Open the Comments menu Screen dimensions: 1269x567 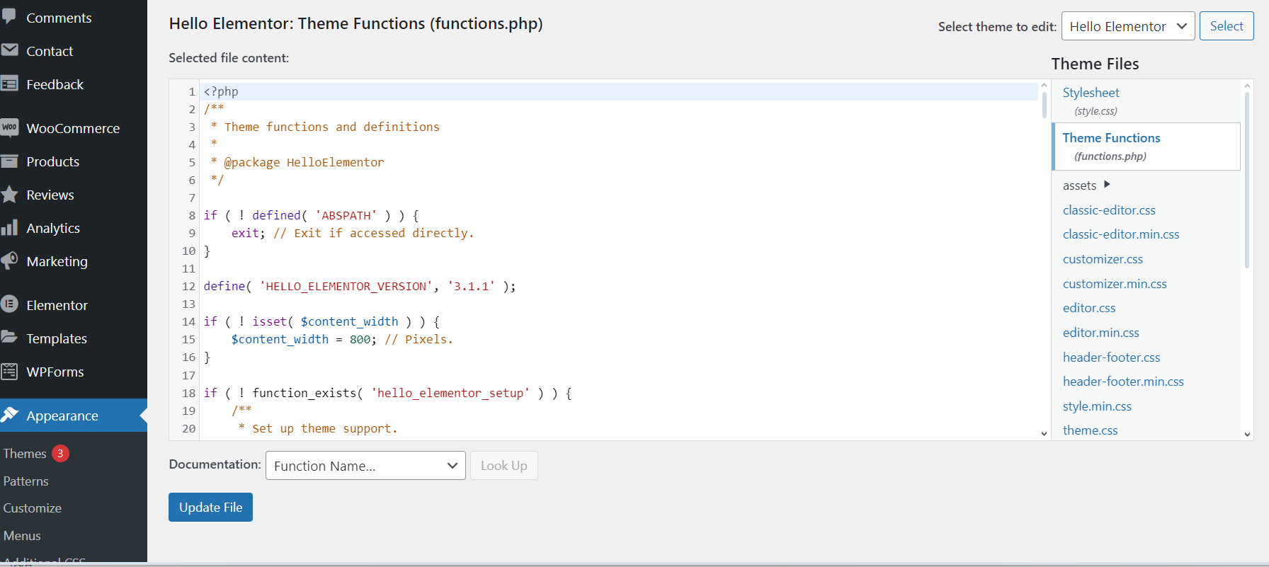coord(59,18)
